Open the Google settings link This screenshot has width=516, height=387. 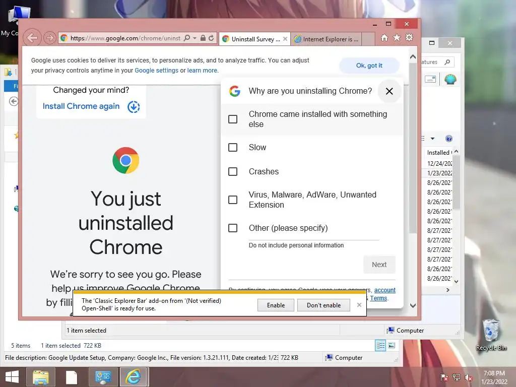click(x=156, y=71)
